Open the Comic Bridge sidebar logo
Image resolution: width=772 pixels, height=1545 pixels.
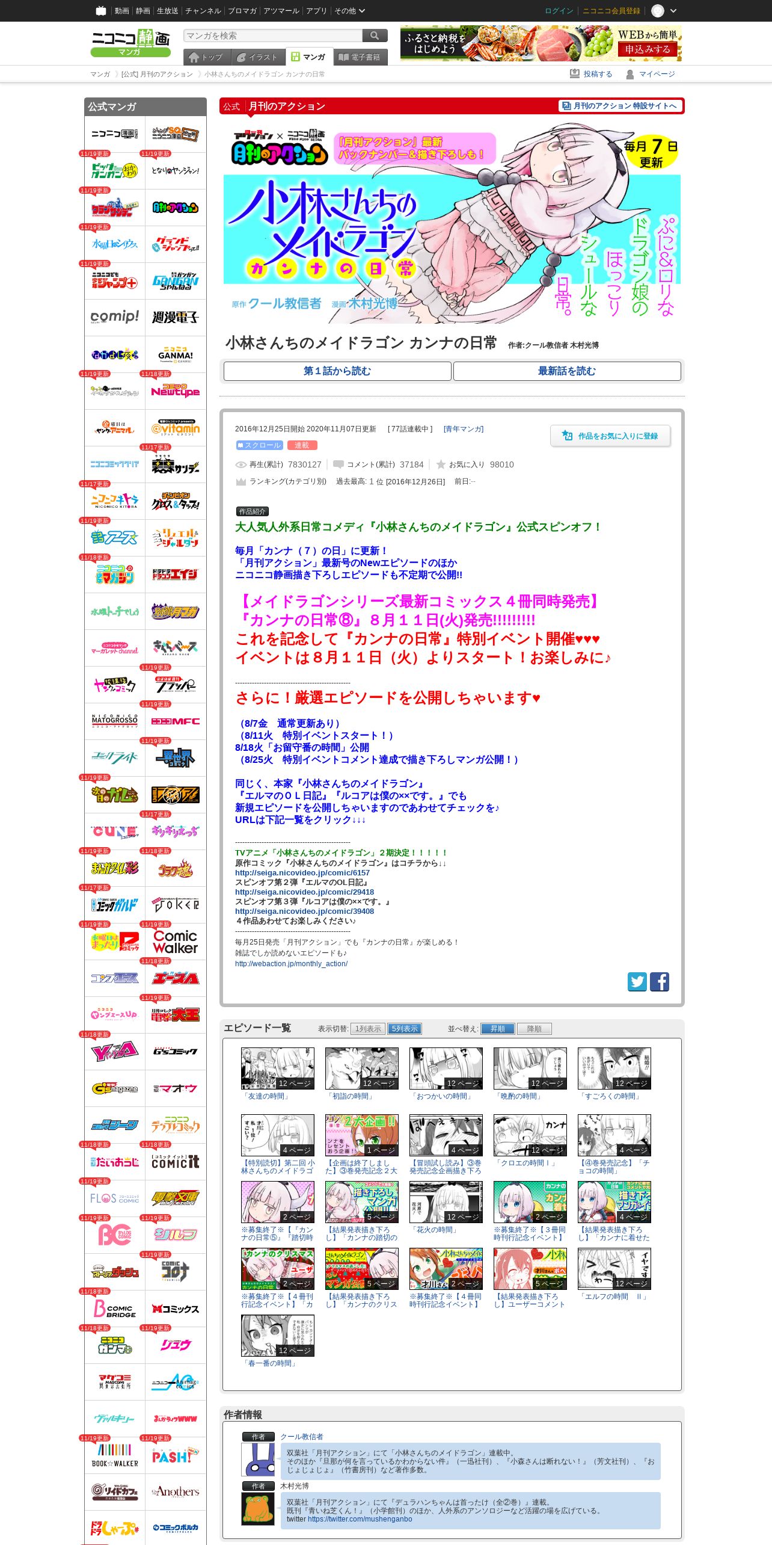tap(115, 1308)
